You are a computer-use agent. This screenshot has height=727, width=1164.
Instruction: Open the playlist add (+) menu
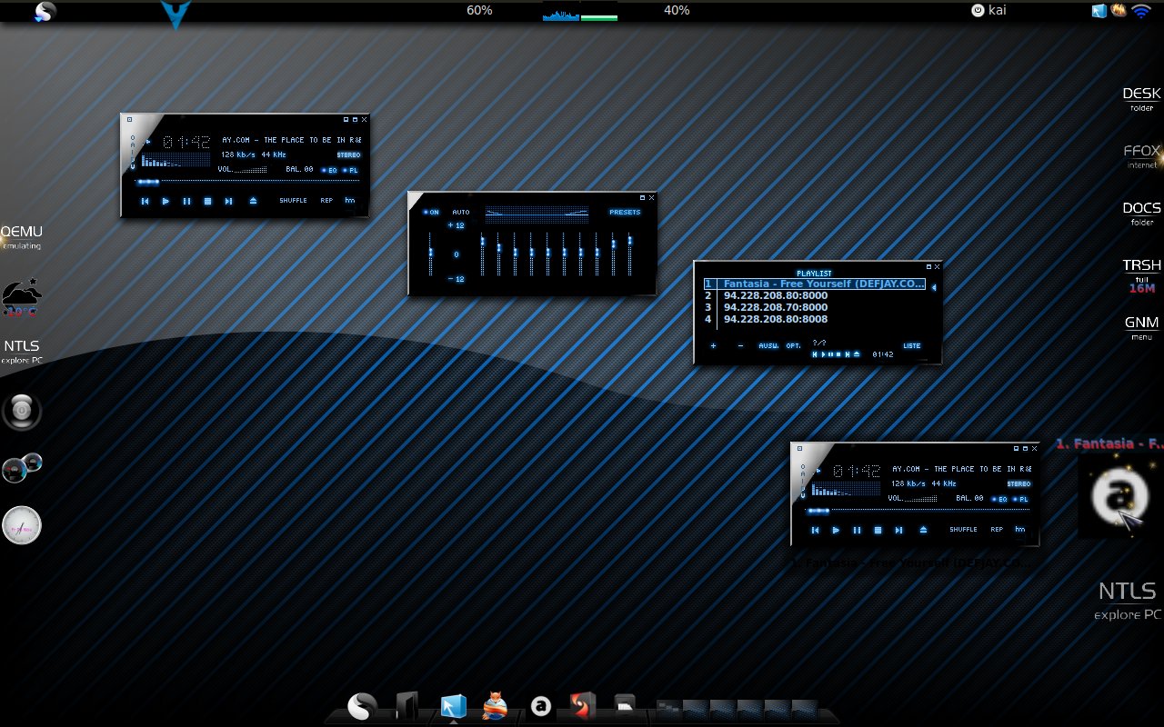click(x=713, y=345)
